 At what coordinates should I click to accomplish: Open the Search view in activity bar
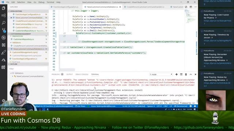pyautogui.click(x=3, y=23)
